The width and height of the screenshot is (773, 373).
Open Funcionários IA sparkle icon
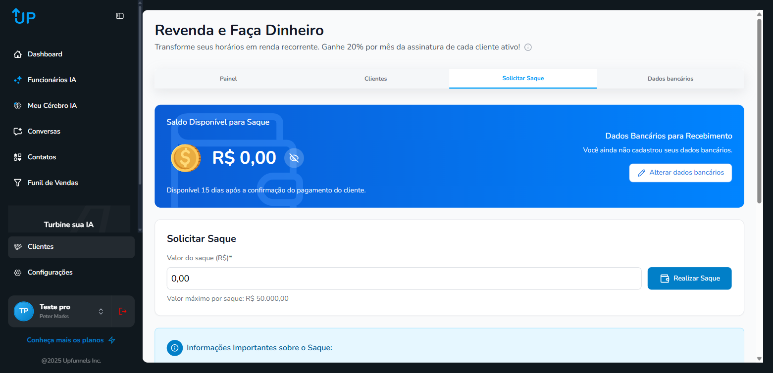click(x=18, y=80)
